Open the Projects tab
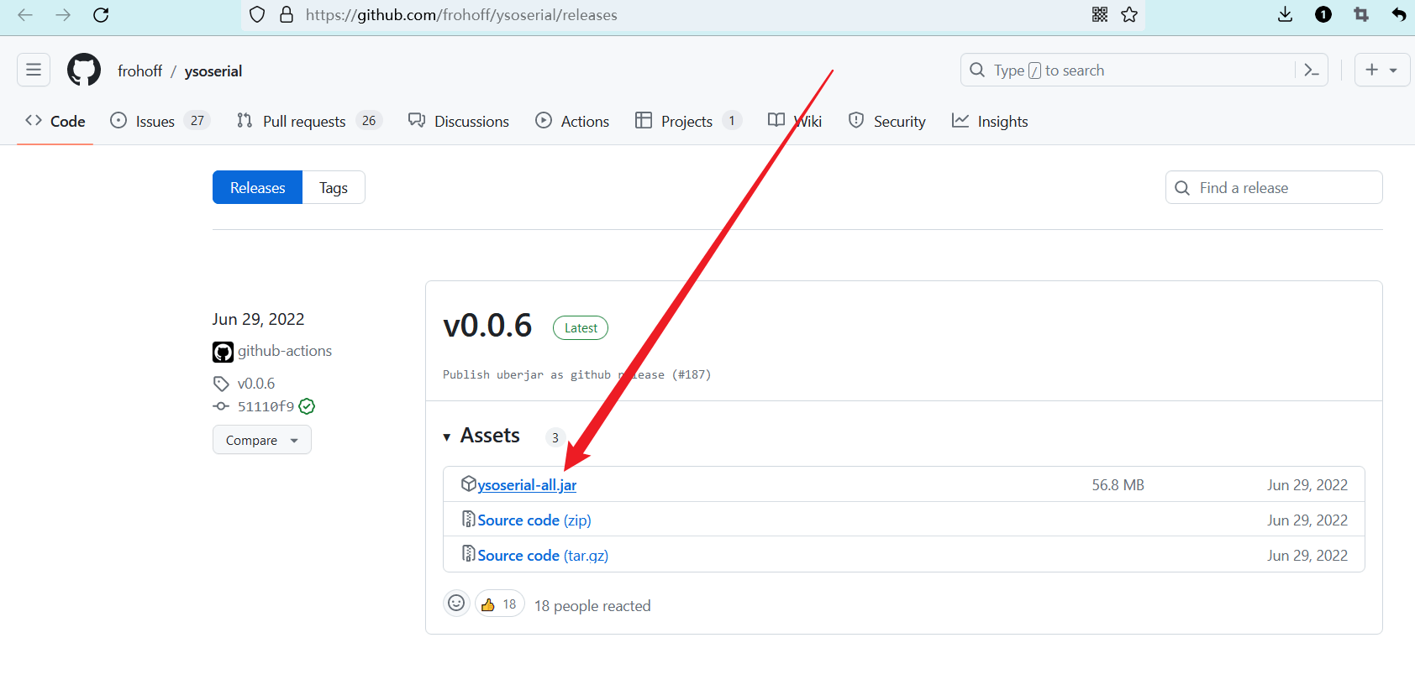1415x690 pixels. 688,121
